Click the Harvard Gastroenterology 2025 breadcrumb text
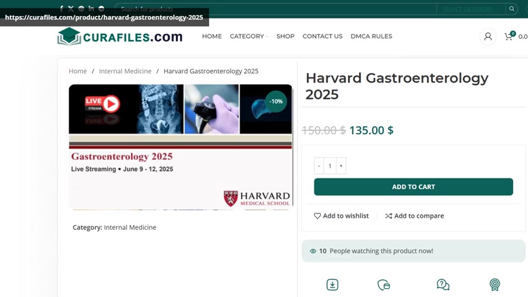 211,71
